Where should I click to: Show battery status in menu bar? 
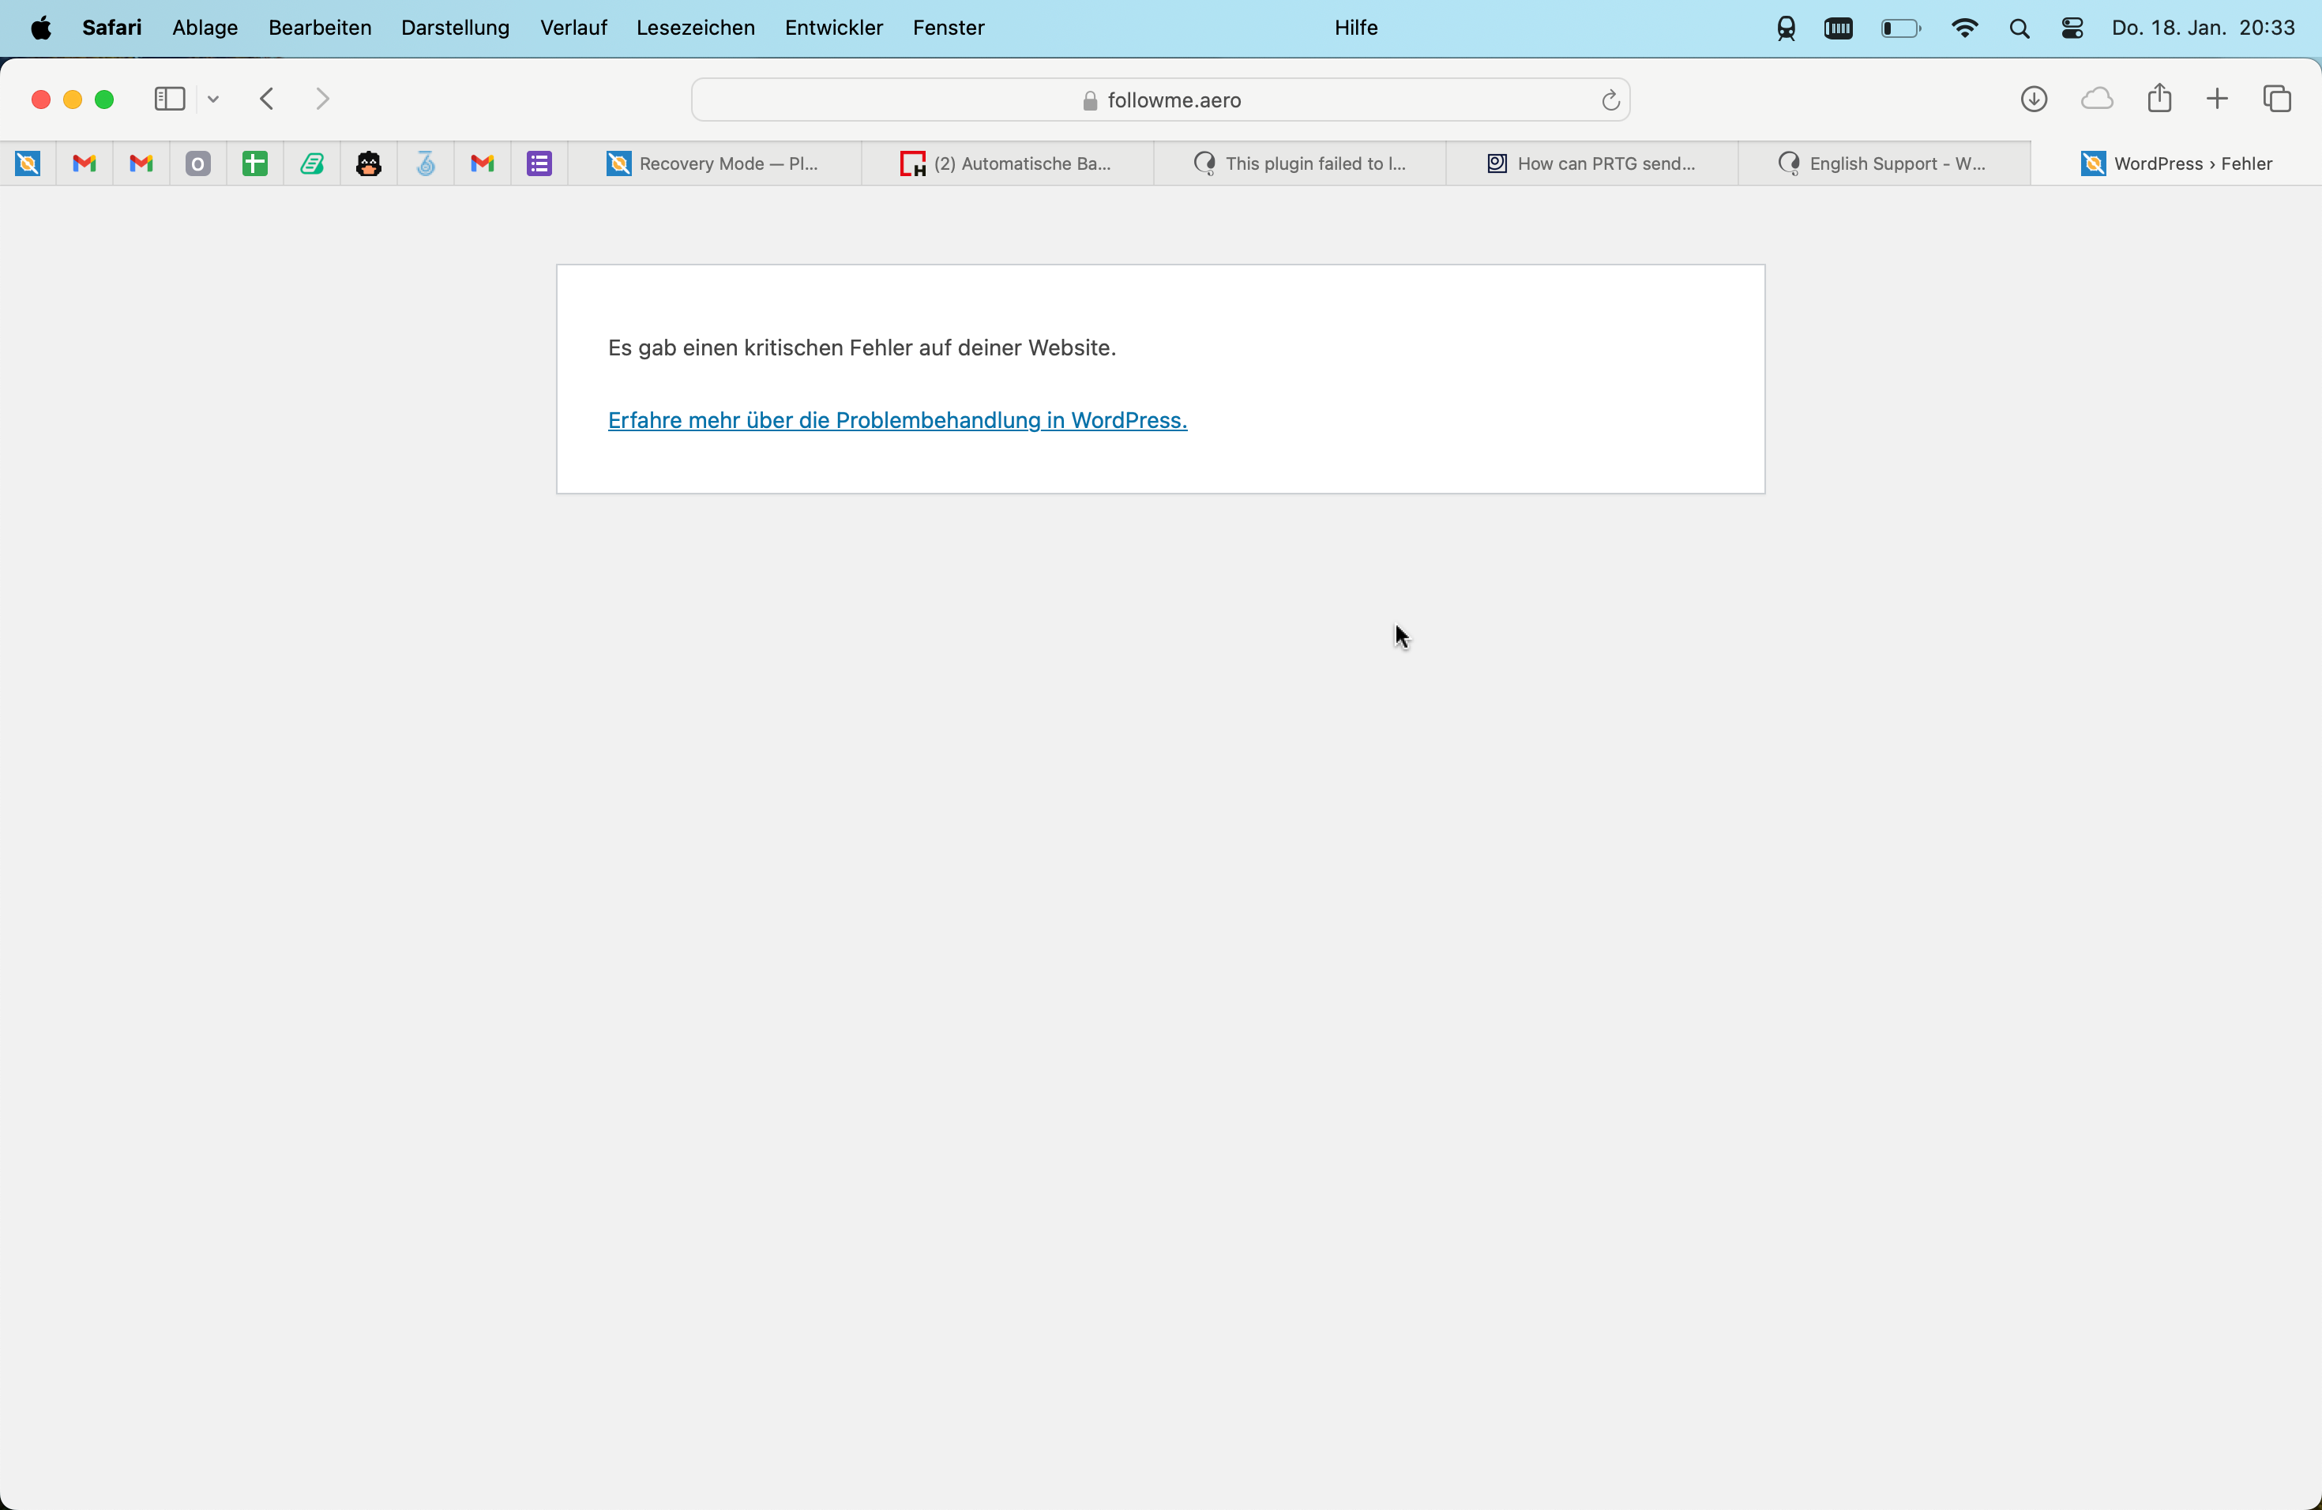point(1900,29)
